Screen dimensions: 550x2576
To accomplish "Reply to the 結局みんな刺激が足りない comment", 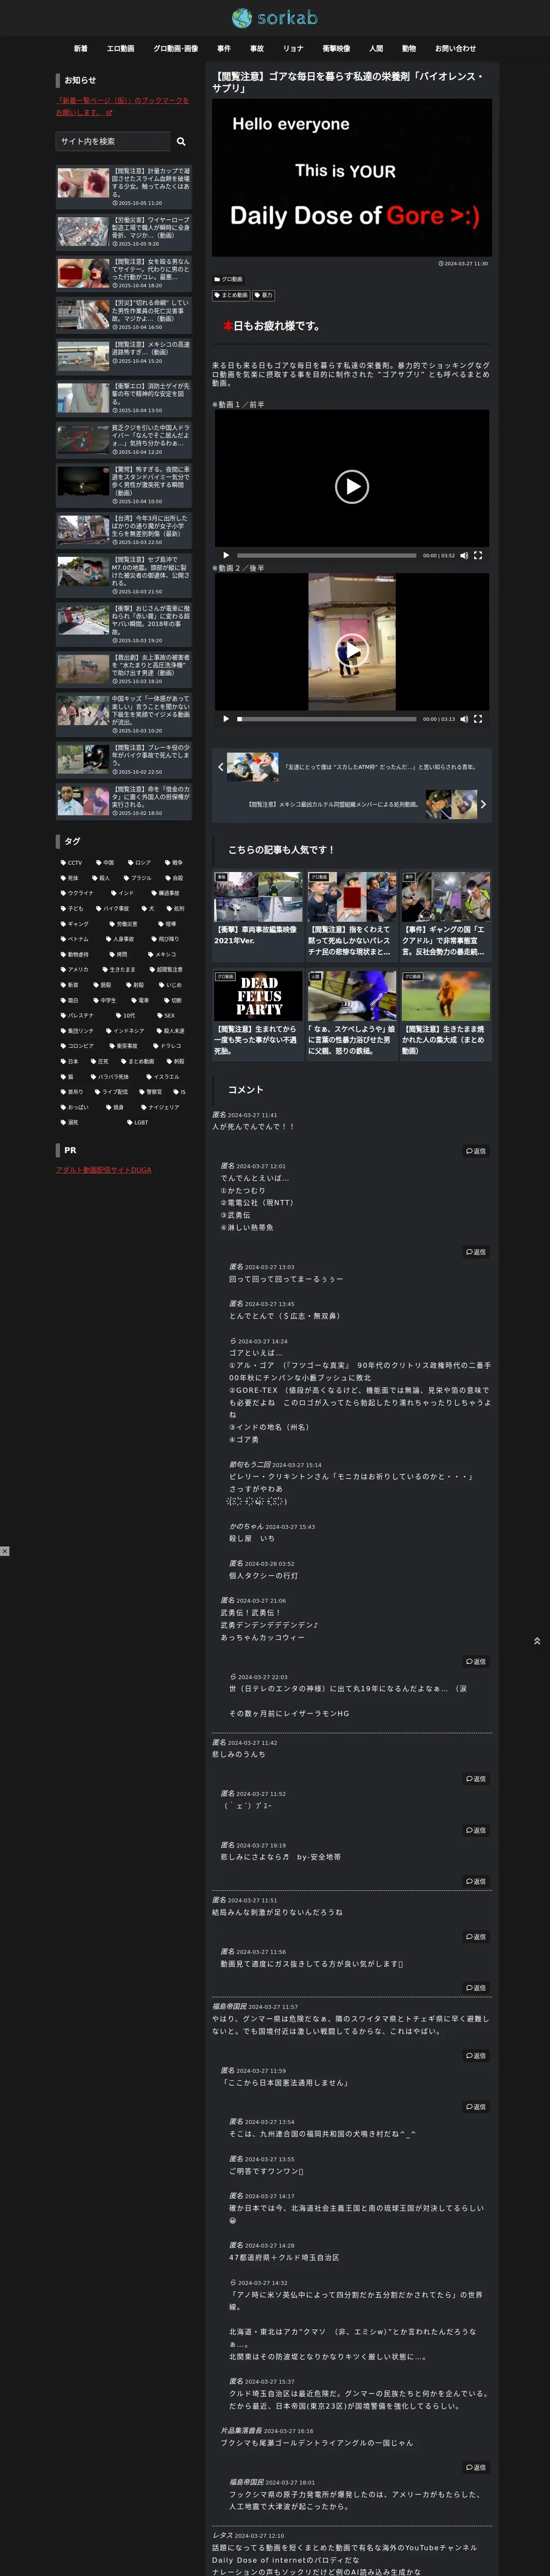I will click(476, 1937).
